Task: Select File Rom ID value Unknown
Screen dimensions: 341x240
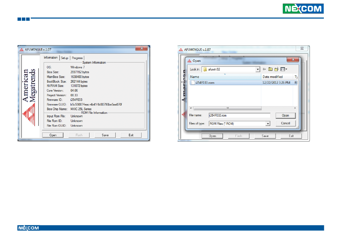Action: [x=76, y=121]
